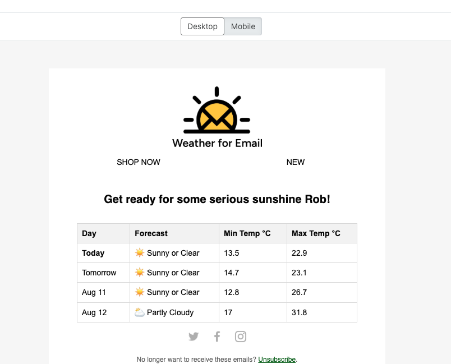Click Today's 'Sunny or Clear' forecast text
Screen dimensions: 451x364
pos(173,253)
